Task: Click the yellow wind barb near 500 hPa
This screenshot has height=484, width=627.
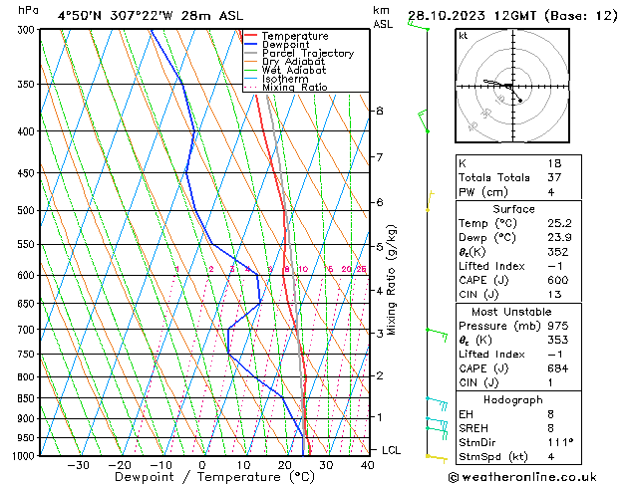Action: (x=431, y=201)
